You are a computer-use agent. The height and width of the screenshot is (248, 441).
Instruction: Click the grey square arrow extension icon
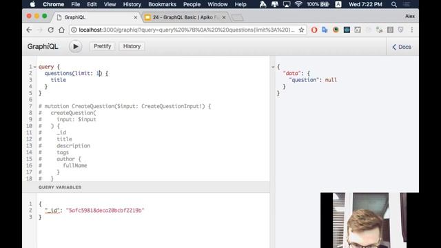click(358, 30)
